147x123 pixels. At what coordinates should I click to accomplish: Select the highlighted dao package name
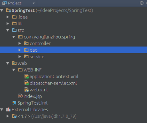(x=33, y=50)
